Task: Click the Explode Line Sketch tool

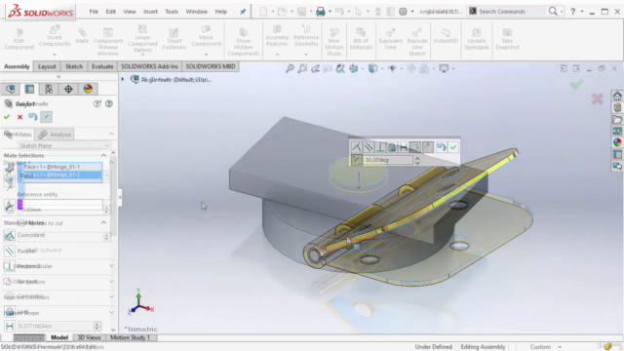Action: coord(416,42)
